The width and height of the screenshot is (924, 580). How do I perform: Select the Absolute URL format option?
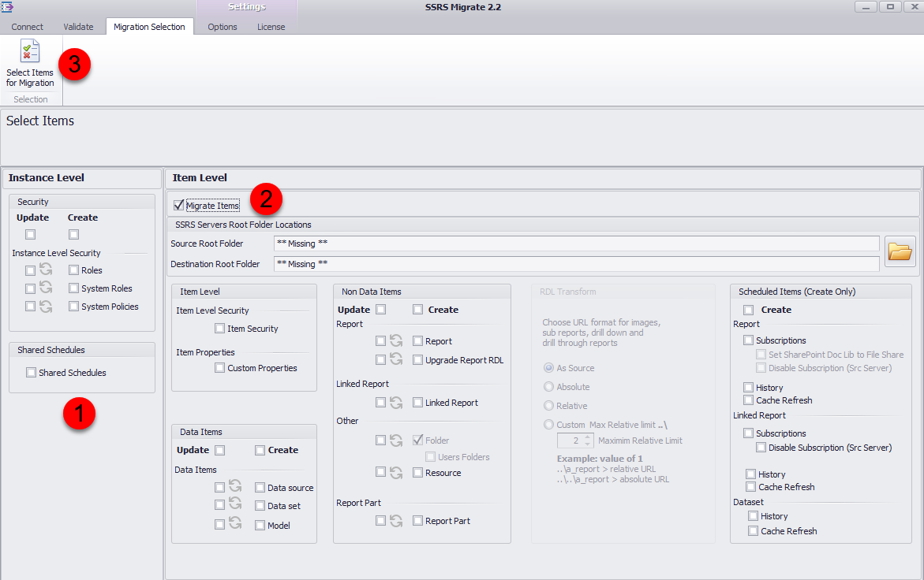pos(548,386)
